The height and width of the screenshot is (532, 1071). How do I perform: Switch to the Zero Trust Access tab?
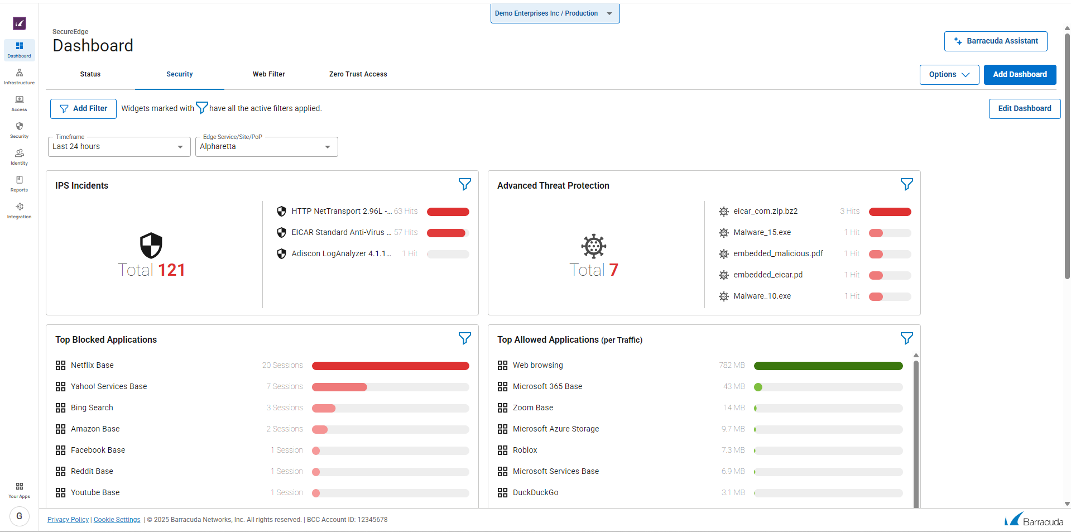(358, 74)
